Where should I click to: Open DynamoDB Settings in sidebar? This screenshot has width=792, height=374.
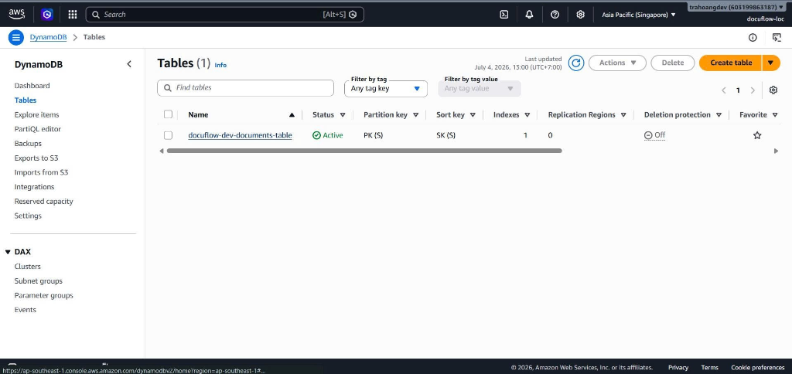(28, 216)
